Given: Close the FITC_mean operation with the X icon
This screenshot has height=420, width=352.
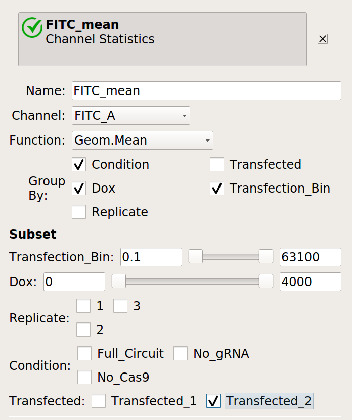Looking at the screenshot, I should click(323, 39).
